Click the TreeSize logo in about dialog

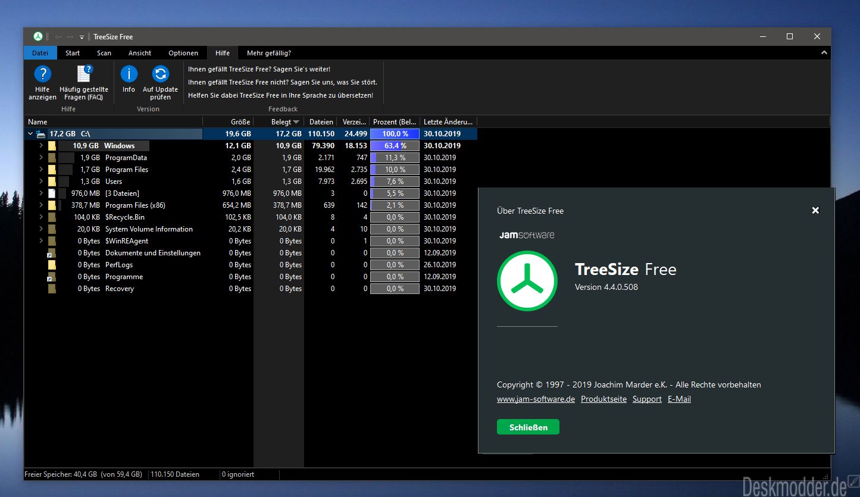coord(527,281)
